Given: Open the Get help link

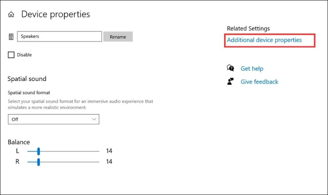Looking at the screenshot, I should (x=252, y=69).
